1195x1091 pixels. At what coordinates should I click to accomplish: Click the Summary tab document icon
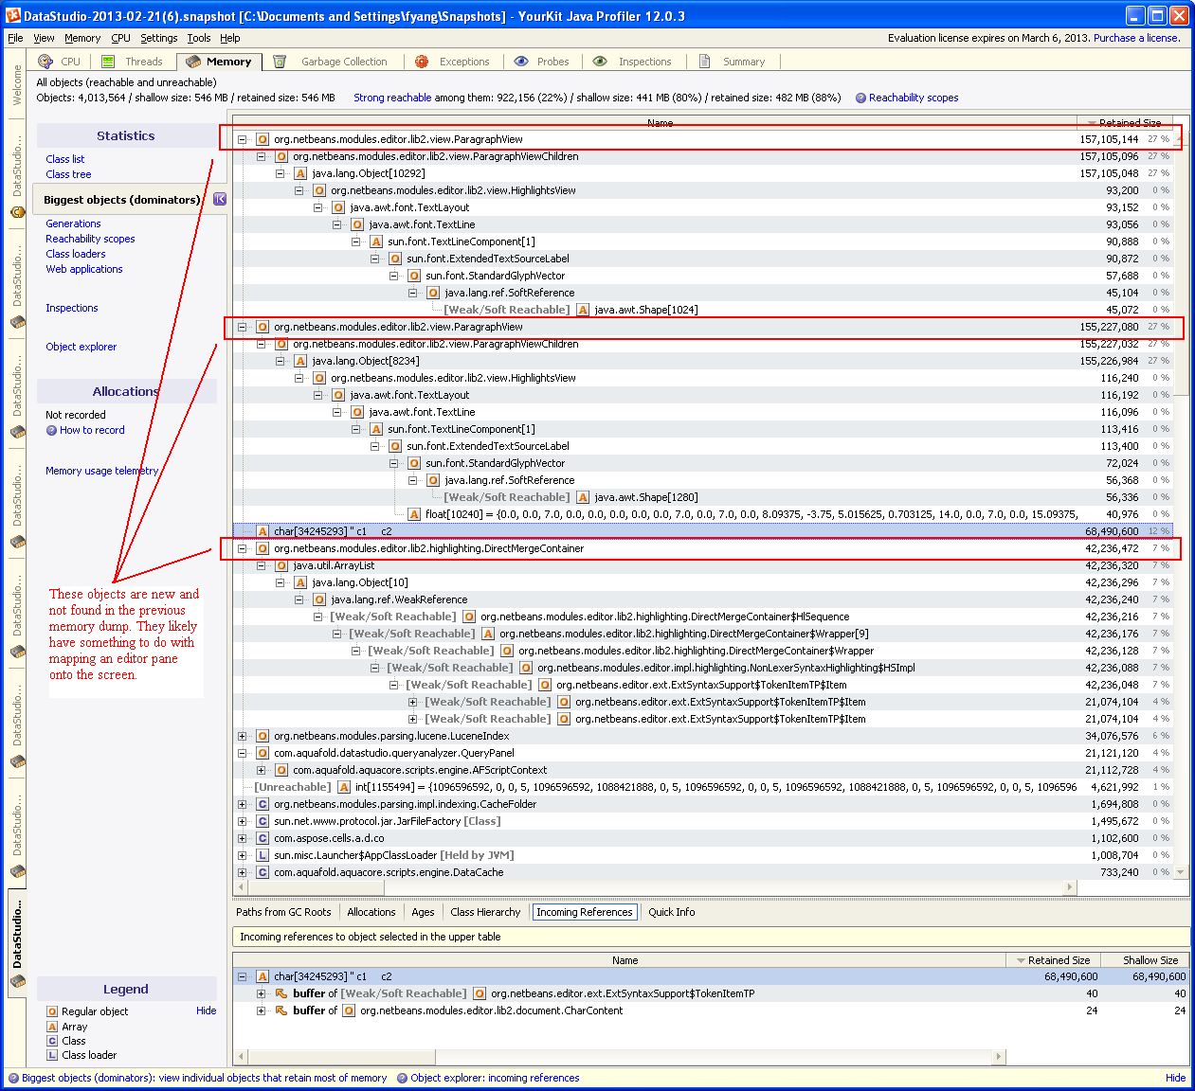click(x=705, y=62)
